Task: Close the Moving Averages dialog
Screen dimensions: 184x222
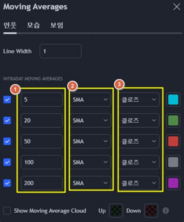Action: pyautogui.click(x=177, y=7)
